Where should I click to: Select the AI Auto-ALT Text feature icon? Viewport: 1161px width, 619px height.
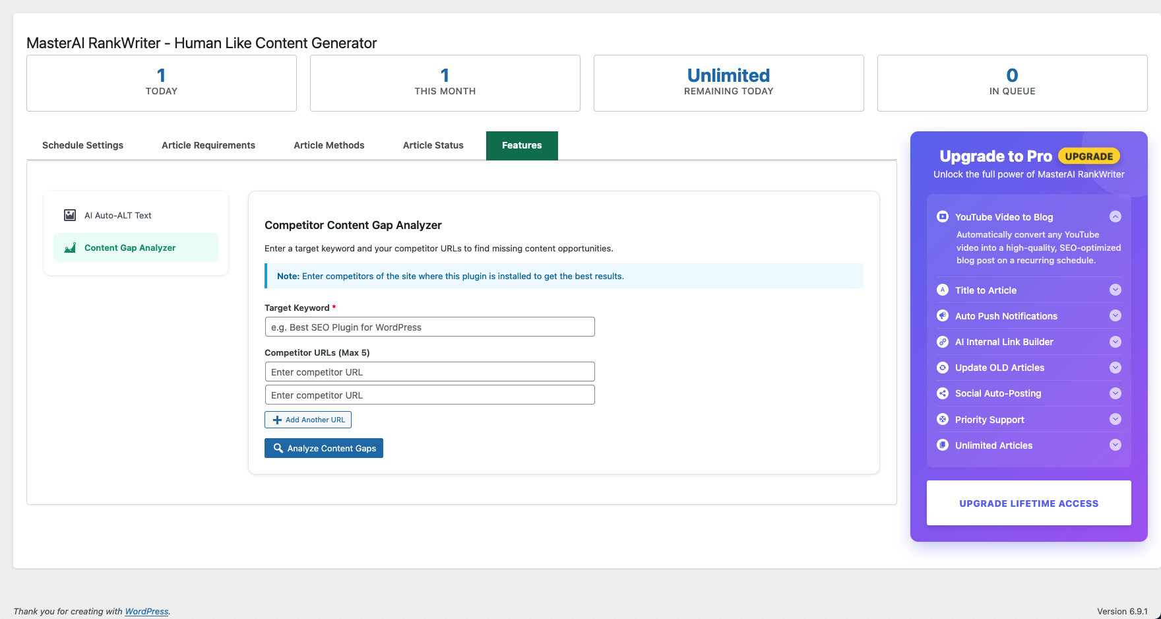tap(69, 214)
